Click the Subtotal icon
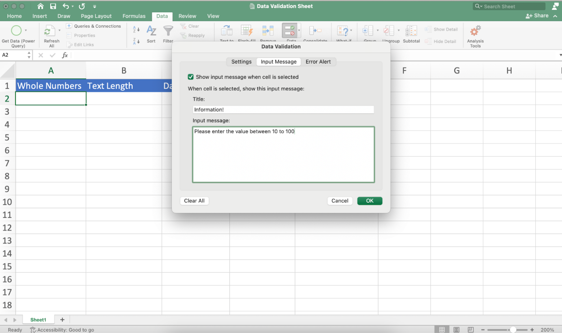The height and width of the screenshot is (333, 562). (x=411, y=33)
